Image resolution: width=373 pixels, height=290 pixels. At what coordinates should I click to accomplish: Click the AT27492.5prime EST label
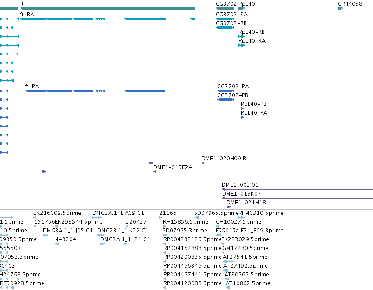[245, 266]
